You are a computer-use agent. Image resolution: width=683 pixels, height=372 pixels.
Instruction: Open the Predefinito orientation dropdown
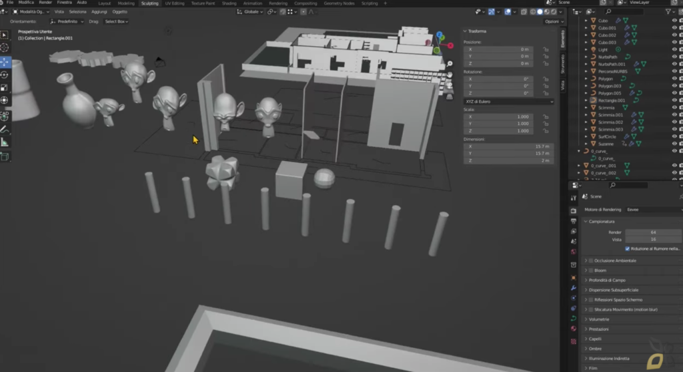pyautogui.click(x=67, y=21)
